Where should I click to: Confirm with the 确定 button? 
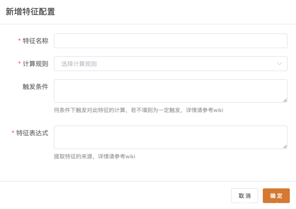(x=276, y=196)
